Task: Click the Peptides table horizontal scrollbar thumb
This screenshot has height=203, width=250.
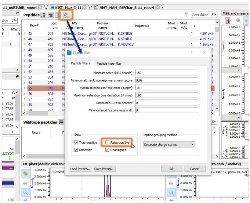Action: tap(37, 113)
